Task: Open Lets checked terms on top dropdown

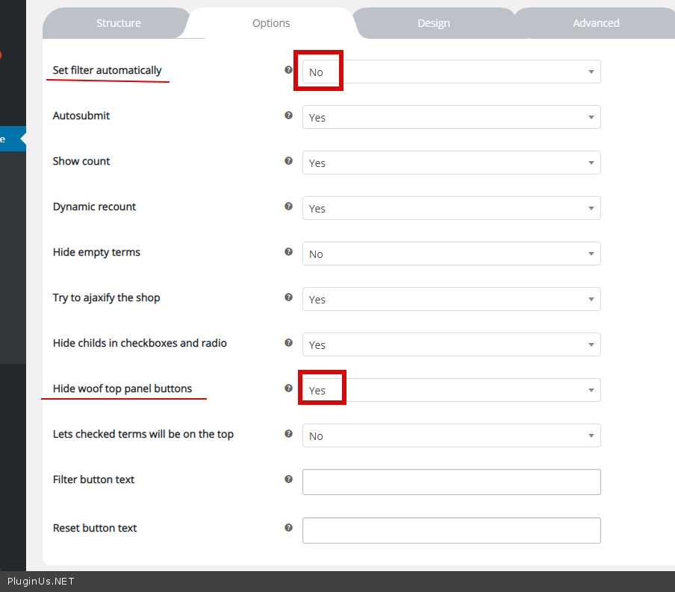Action: point(451,435)
